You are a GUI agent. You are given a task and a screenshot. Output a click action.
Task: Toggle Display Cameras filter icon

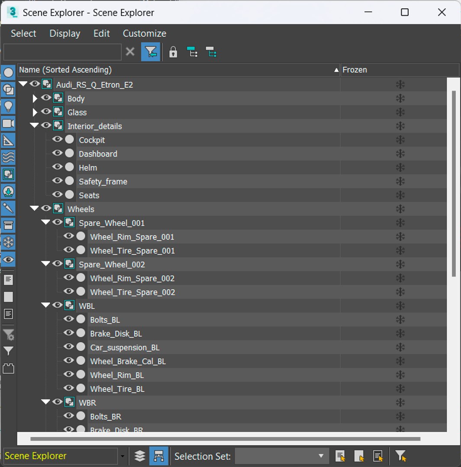(x=8, y=123)
